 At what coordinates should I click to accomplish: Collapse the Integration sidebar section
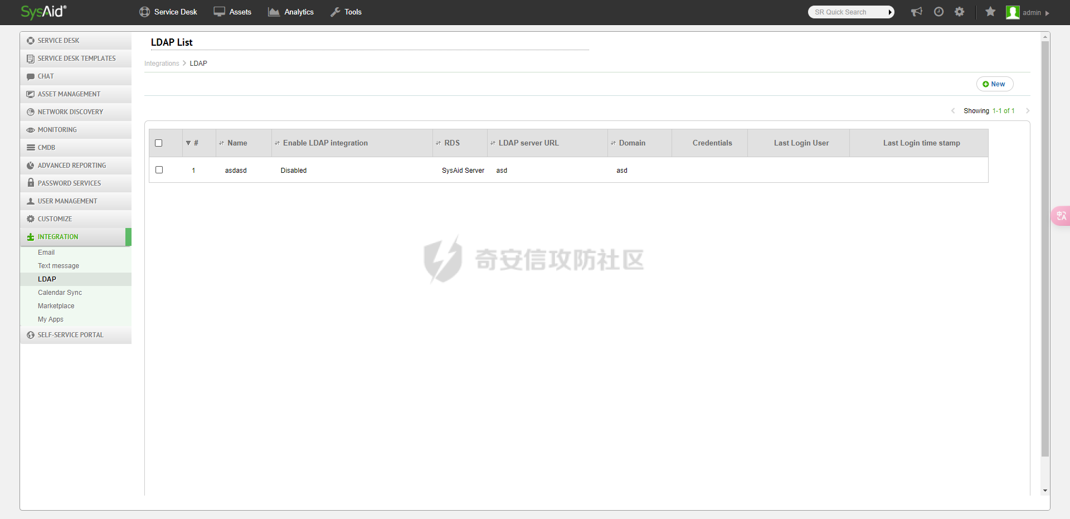coord(76,237)
